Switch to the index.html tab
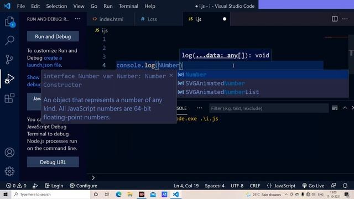 coord(111,19)
